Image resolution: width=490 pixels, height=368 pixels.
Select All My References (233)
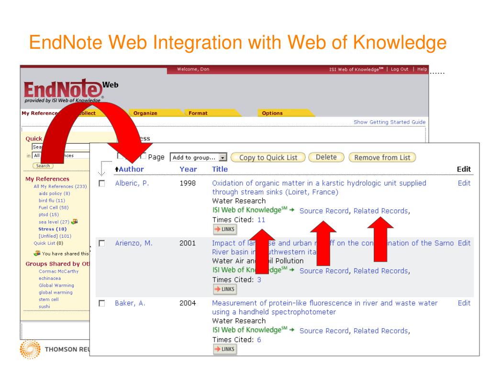(60, 186)
